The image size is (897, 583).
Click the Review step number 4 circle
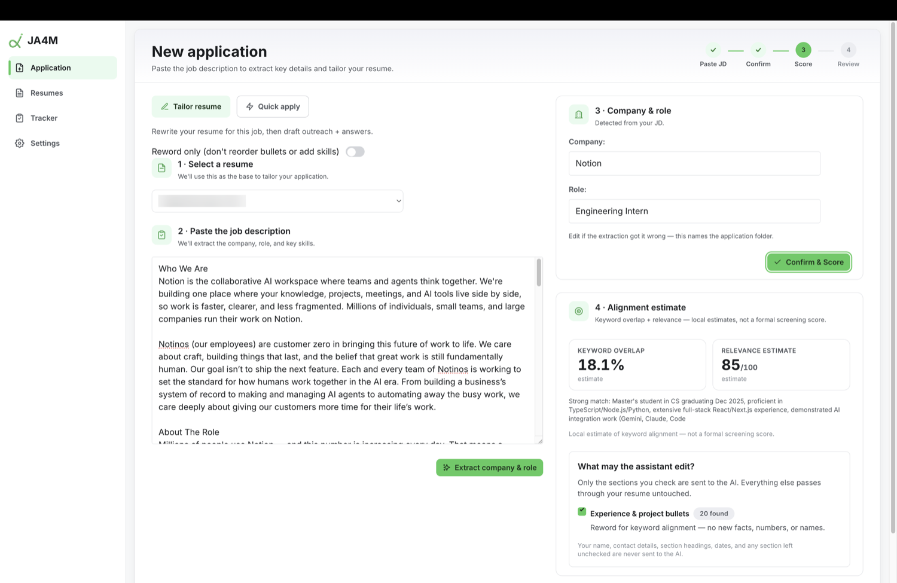[x=848, y=50]
